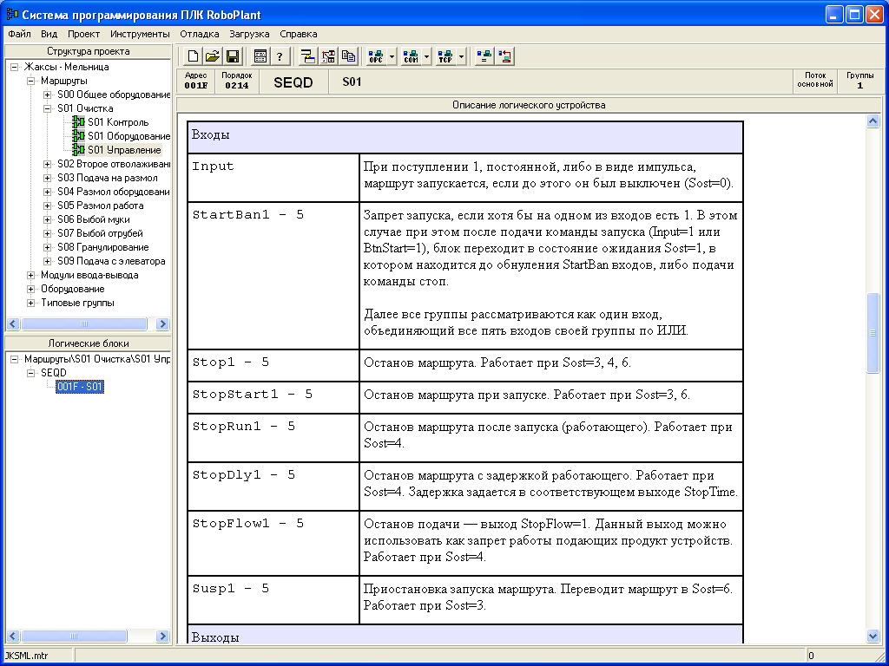This screenshot has width=889, height=666.
Task: Open the Отладка menu
Action: coord(199,34)
